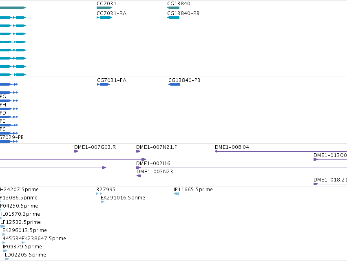Image resolution: width=347 pixels, height=261 pixels.
Task: Select the DME1-003N23 feature arrowhead
Action: (x=139, y=176)
